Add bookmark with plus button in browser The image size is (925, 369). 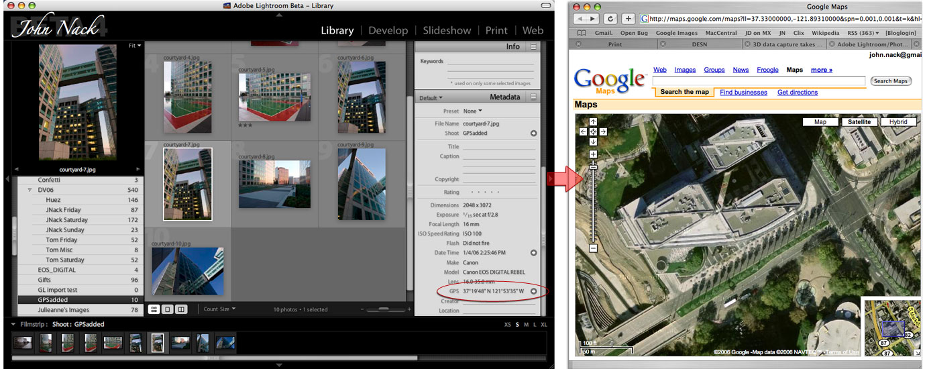(x=629, y=18)
